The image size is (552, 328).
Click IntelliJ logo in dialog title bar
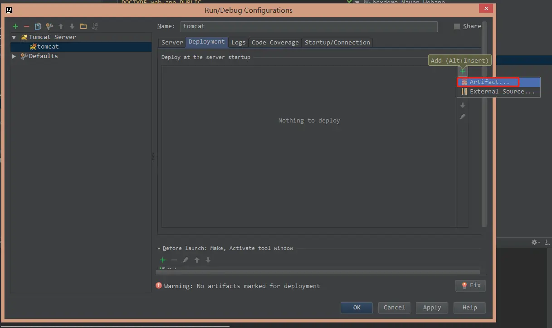[x=9, y=10]
